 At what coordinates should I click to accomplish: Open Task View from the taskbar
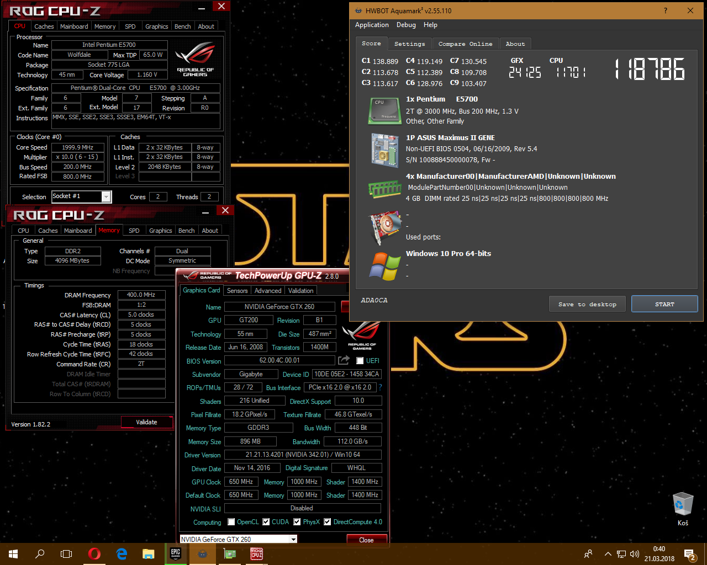click(66, 554)
